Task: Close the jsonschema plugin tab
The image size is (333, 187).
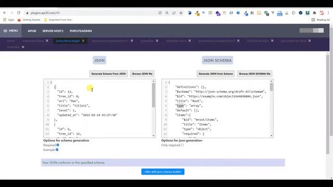Action: pyautogui.click(x=83, y=41)
